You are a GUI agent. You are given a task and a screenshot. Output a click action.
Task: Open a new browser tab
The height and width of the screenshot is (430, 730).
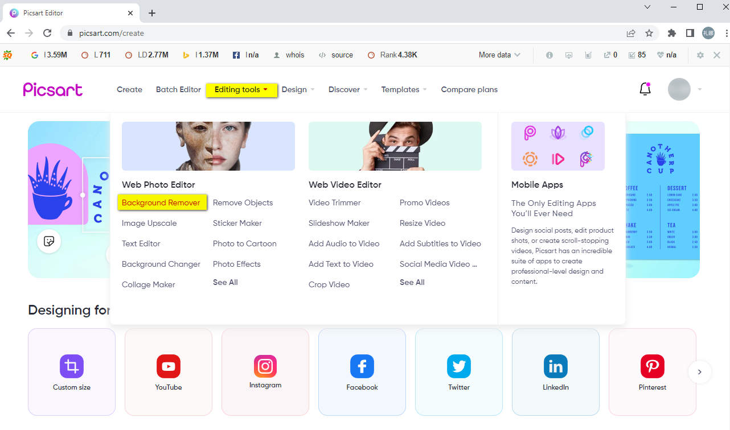click(x=152, y=13)
